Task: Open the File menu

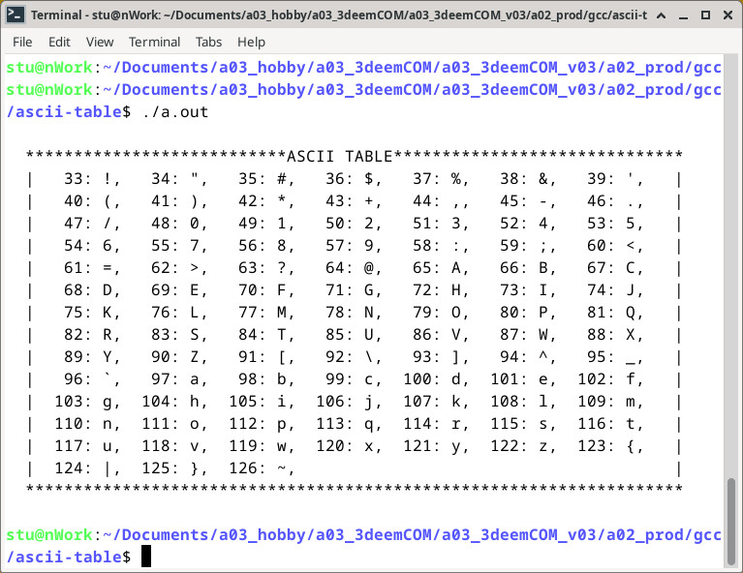Action: (22, 42)
